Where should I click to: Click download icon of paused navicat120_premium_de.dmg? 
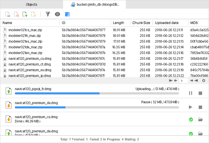coord(9,105)
